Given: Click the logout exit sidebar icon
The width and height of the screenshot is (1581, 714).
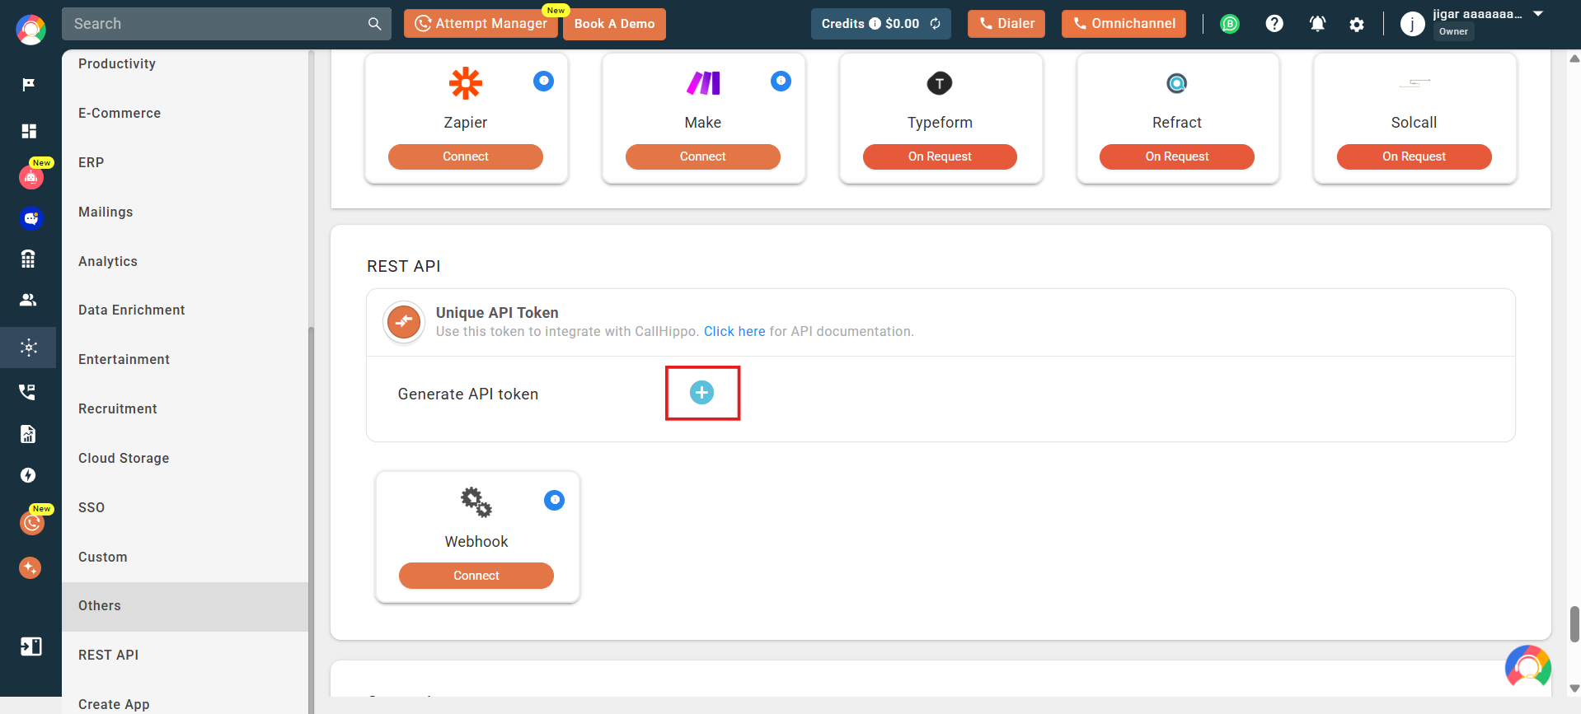Looking at the screenshot, I should click(x=30, y=646).
